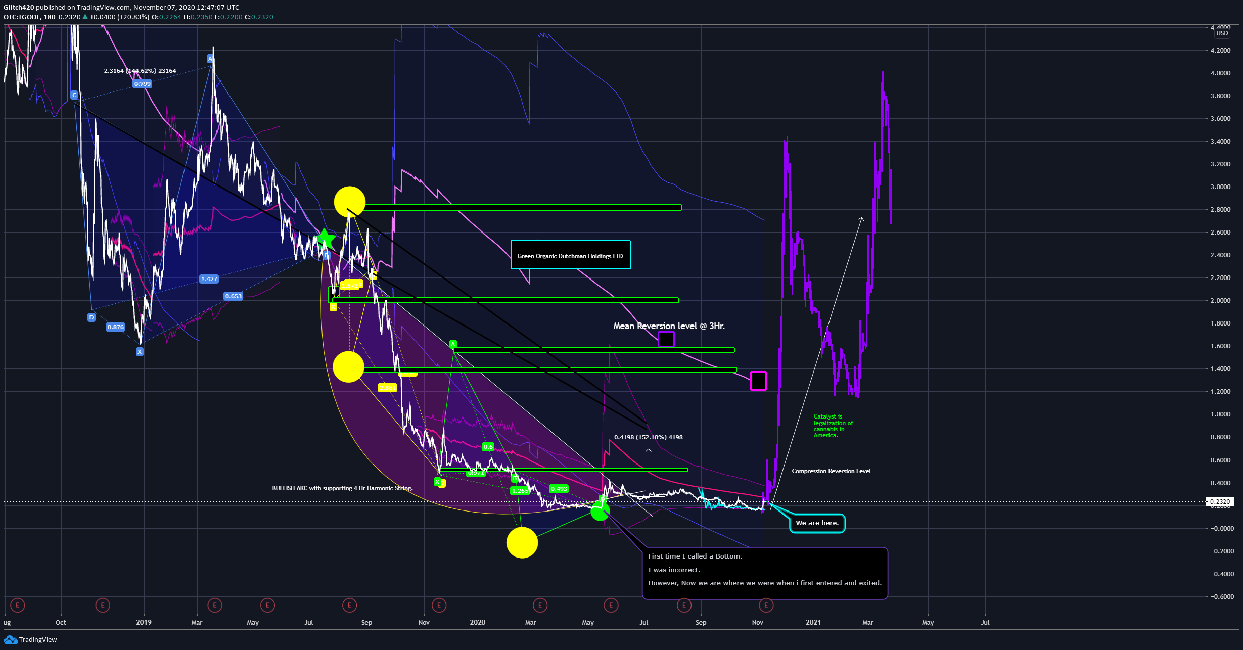Image resolution: width=1243 pixels, height=650 pixels.
Task: Click the USD currency label on price axis
Action: (x=1222, y=33)
